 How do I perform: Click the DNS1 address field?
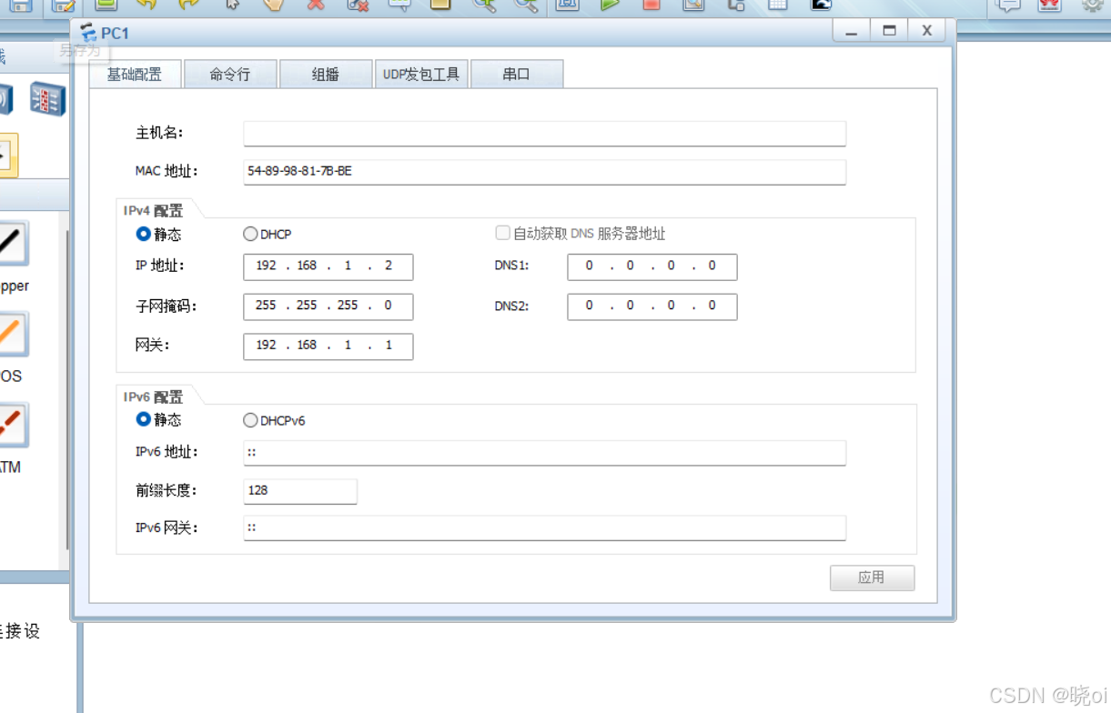[651, 266]
